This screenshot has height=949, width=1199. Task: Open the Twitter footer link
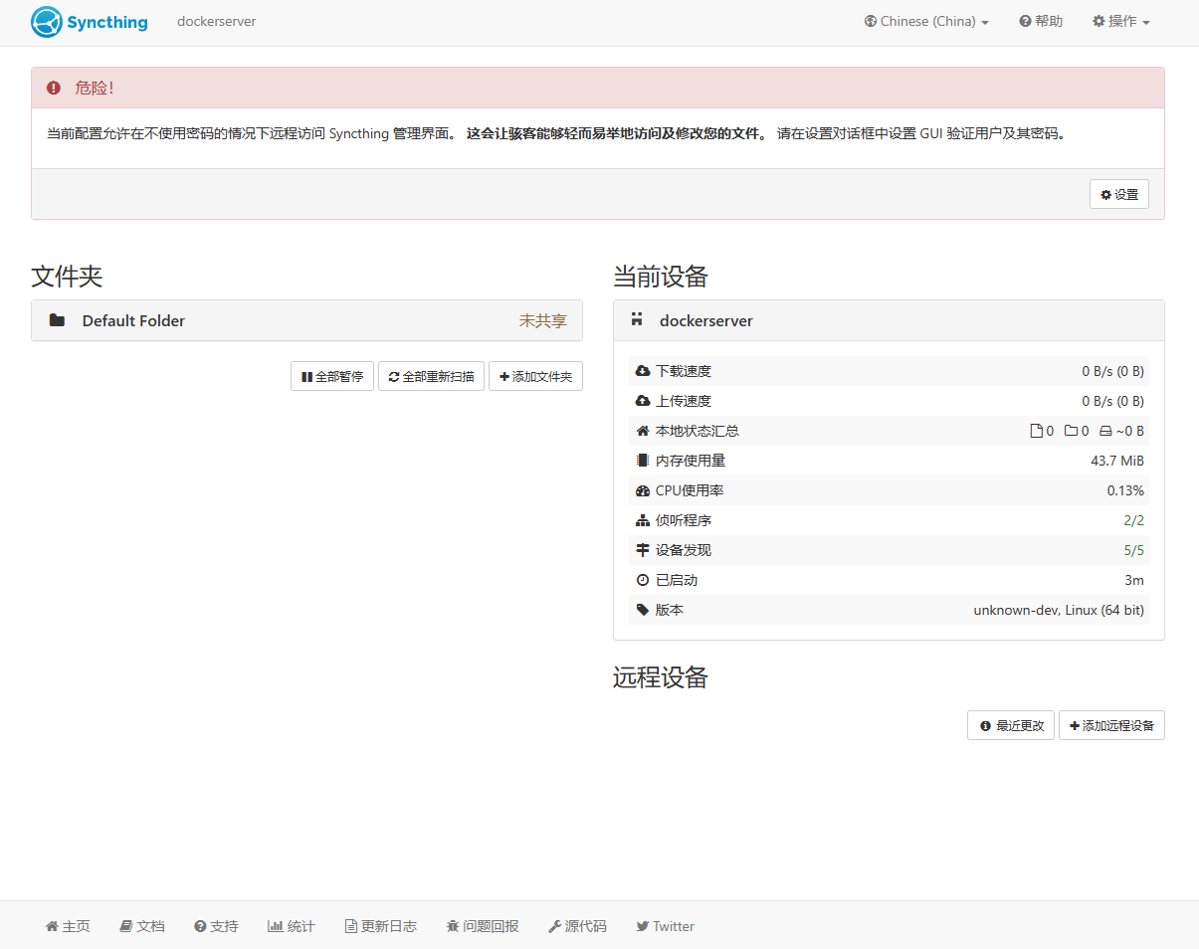(665, 926)
